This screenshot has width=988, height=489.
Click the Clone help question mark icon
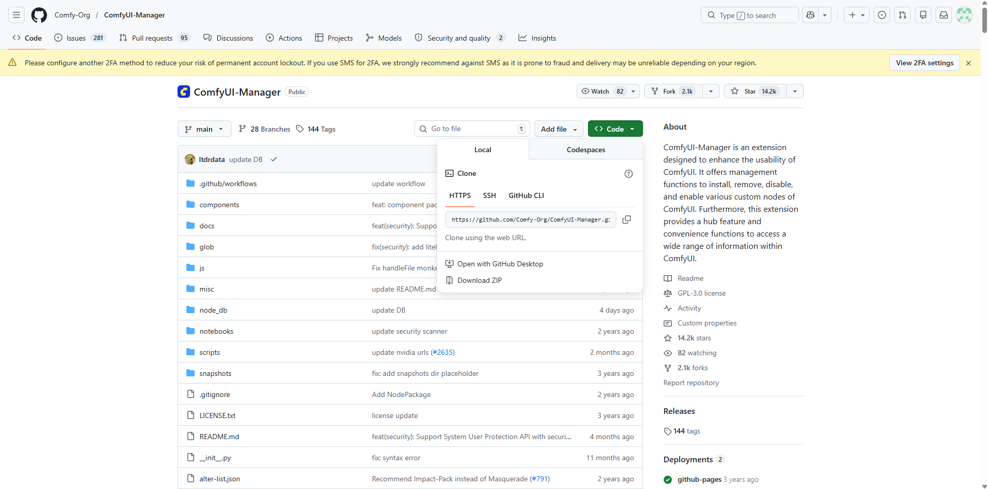pyautogui.click(x=629, y=174)
